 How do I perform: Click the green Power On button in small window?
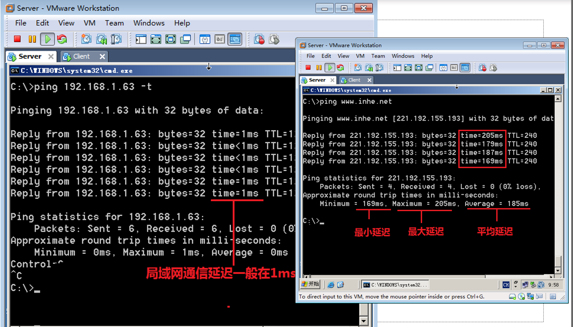[x=330, y=68]
